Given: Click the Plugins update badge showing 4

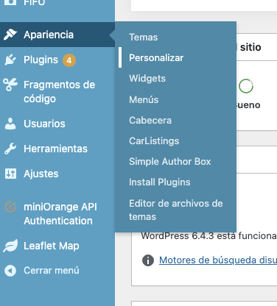Looking at the screenshot, I should (69, 60).
